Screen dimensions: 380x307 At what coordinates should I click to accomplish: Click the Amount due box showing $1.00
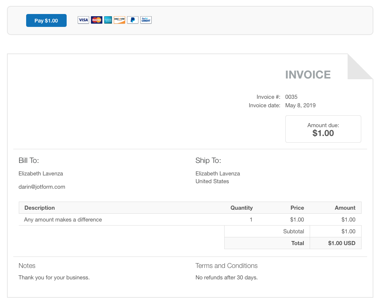coord(323,129)
